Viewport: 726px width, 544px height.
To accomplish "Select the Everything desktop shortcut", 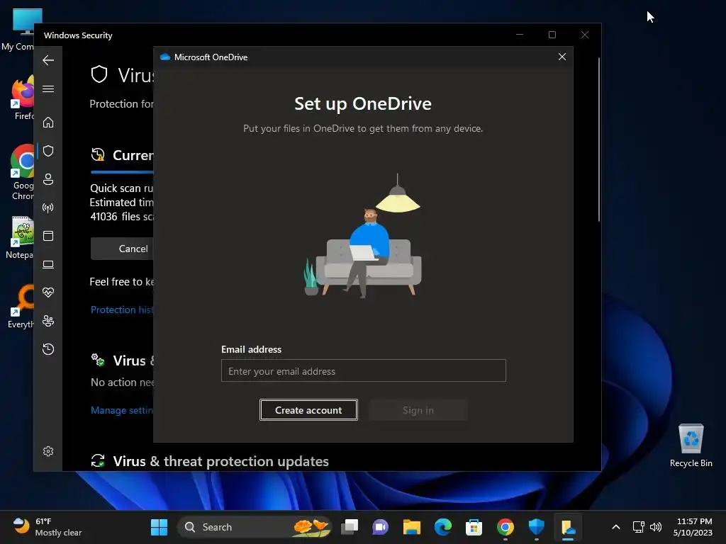I will click(21, 306).
